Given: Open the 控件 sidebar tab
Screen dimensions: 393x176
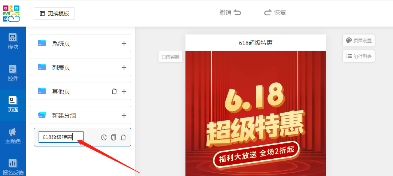Looking at the screenshot, I should coord(13,73).
